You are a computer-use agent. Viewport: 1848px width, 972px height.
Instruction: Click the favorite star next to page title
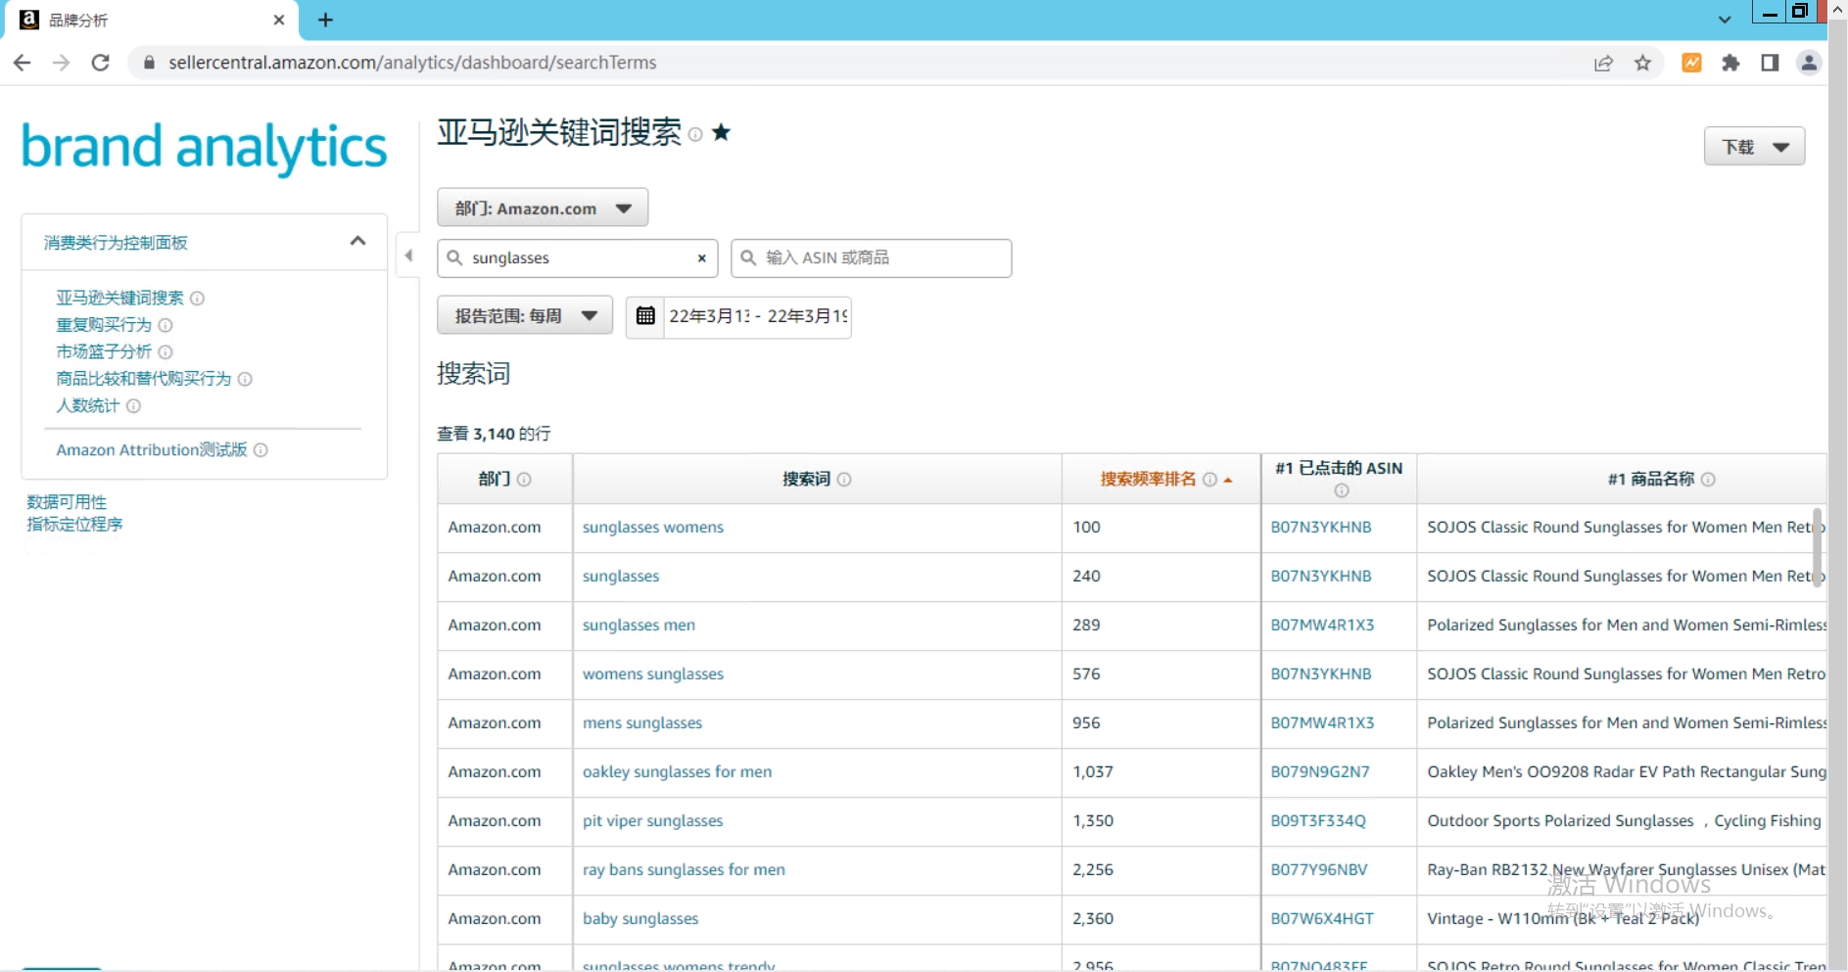click(x=721, y=132)
